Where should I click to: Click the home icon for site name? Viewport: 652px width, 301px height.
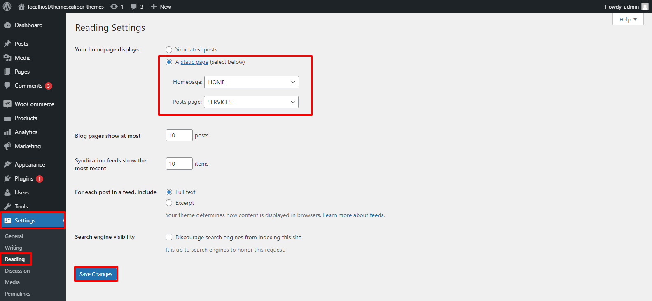[x=21, y=7]
